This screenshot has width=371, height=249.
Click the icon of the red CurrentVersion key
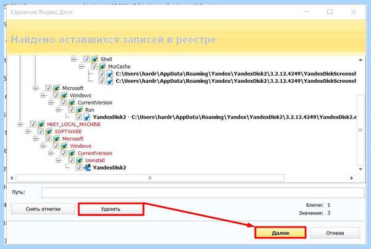[x=72, y=153]
